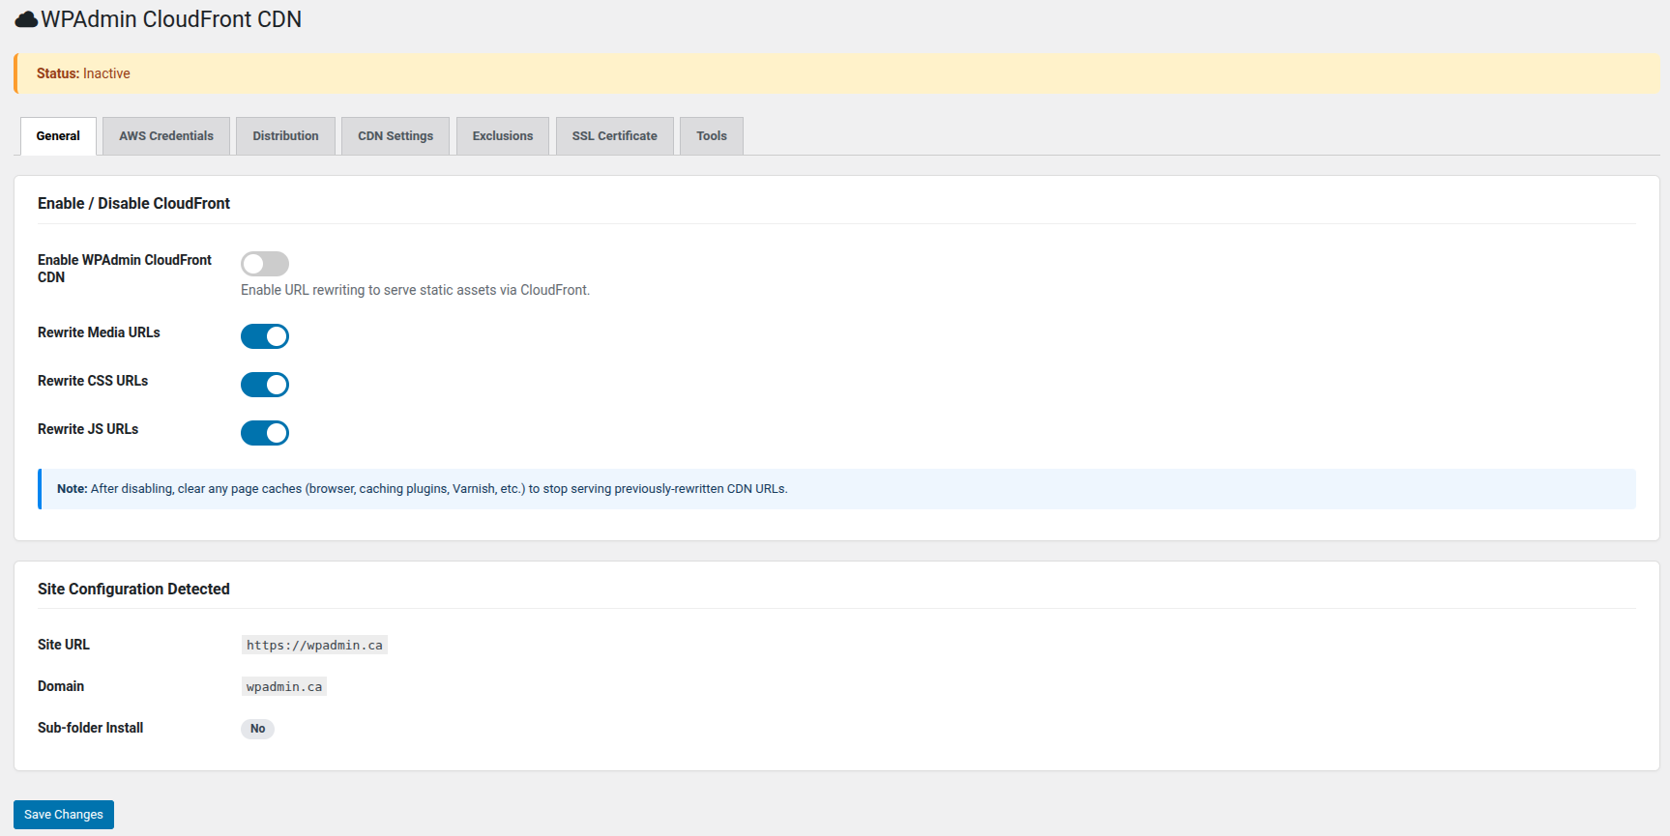Open the General tab

click(58, 136)
